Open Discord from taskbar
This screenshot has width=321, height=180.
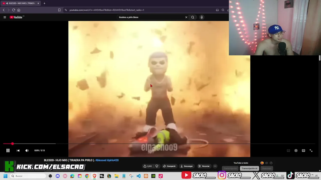58,176
